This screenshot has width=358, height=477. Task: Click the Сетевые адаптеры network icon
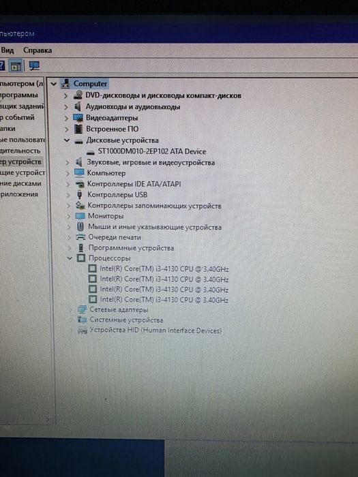pyautogui.click(x=83, y=309)
